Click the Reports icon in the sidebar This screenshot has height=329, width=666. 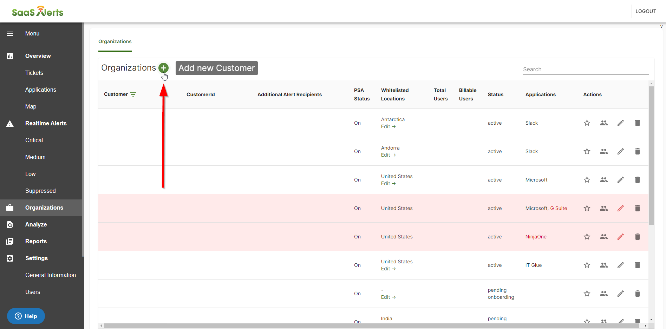click(x=9, y=241)
